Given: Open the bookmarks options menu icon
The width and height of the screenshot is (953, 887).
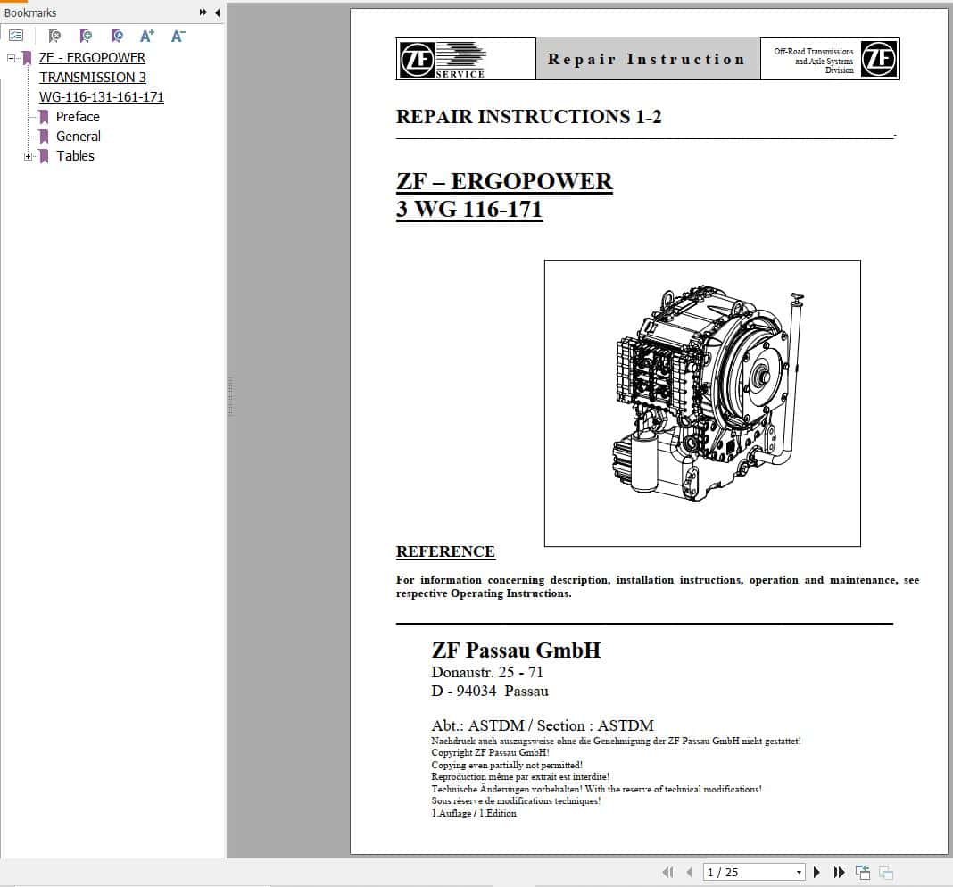Looking at the screenshot, I should click(16, 36).
